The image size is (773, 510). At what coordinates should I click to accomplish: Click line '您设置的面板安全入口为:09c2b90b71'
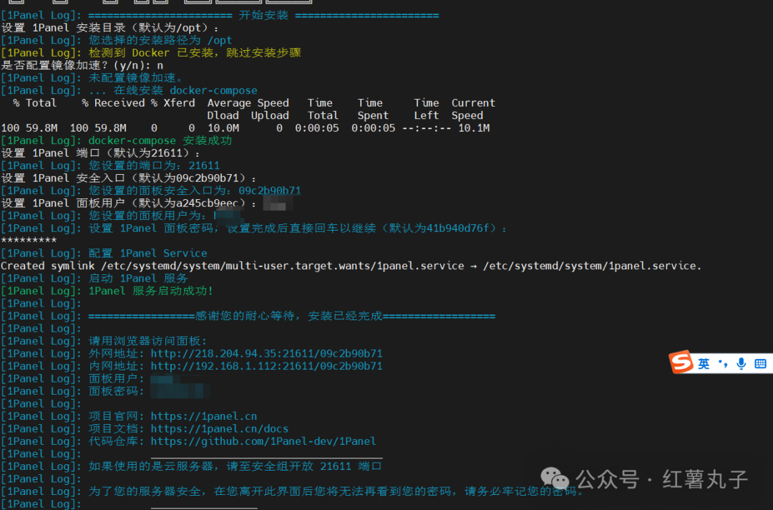tap(195, 191)
